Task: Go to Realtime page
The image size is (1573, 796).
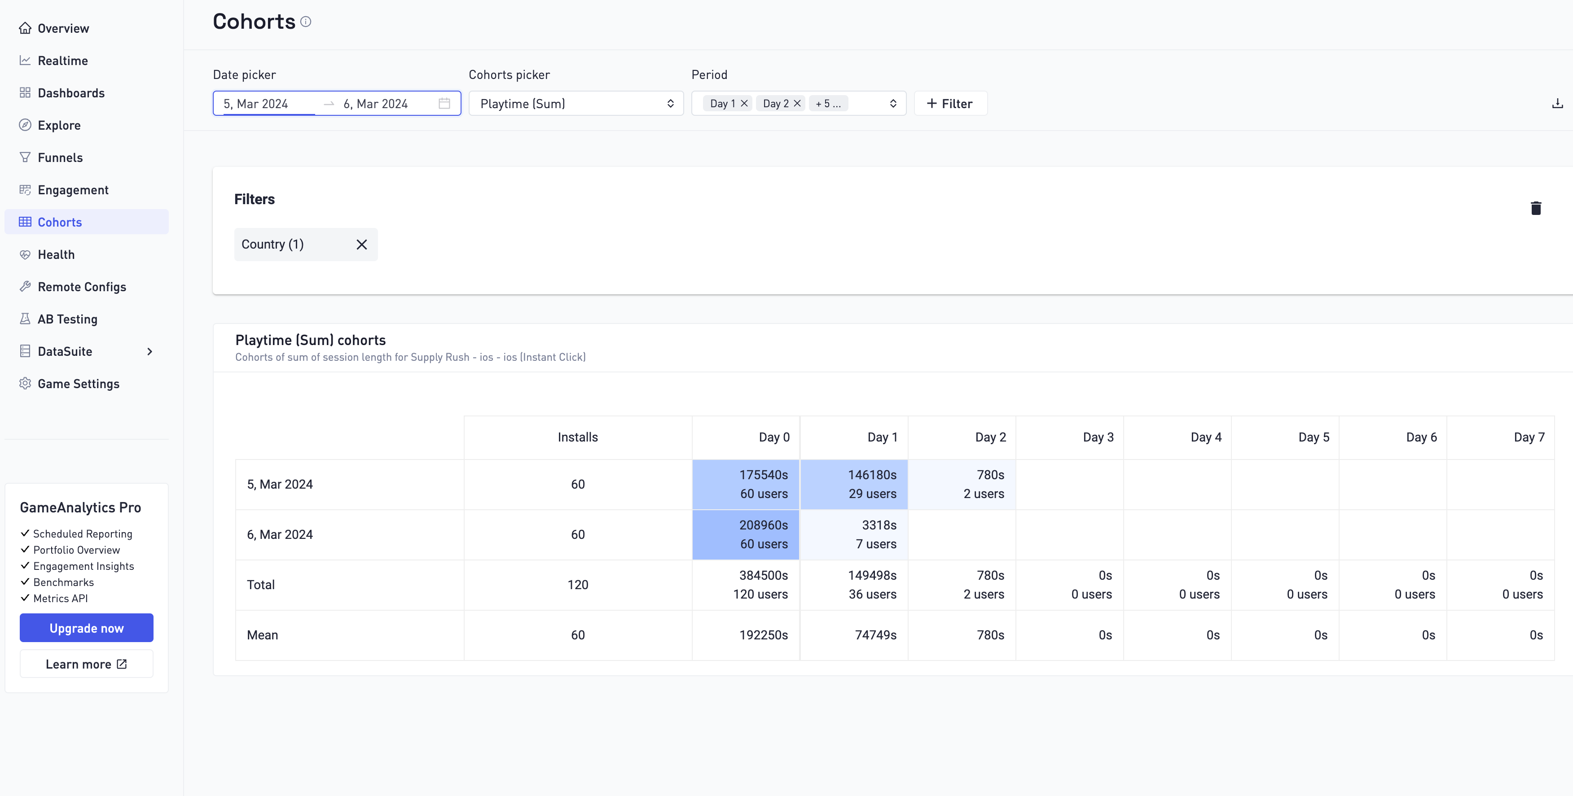Action: pos(63,61)
